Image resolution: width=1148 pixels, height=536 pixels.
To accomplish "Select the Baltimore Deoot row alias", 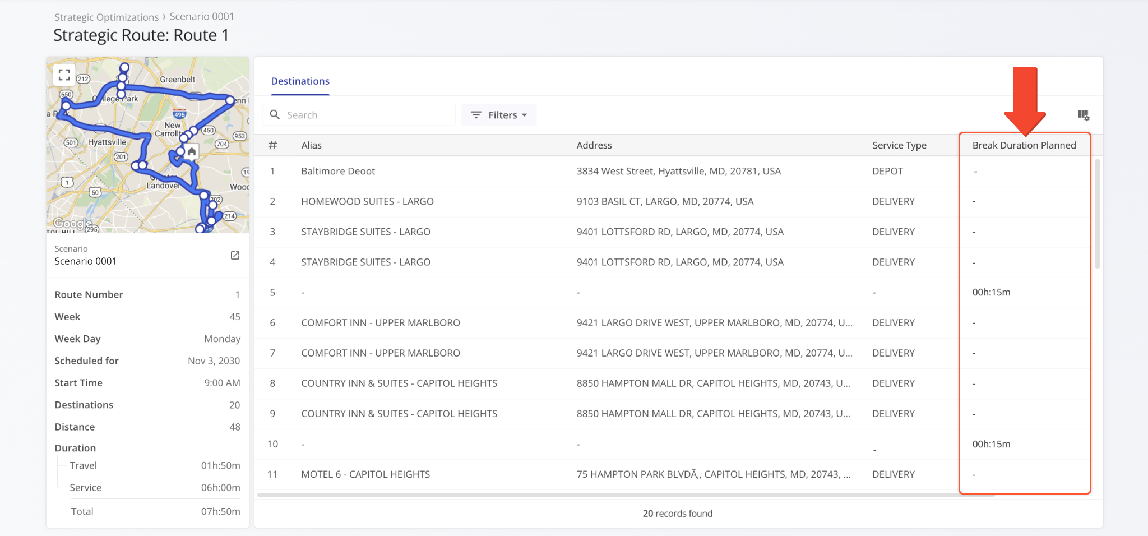I will [x=338, y=171].
